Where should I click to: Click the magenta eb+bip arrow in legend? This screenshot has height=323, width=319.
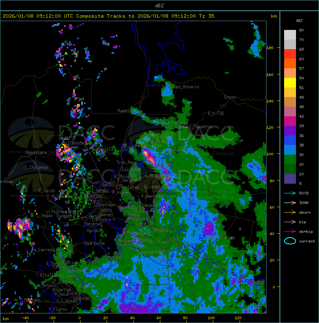coord(290,232)
